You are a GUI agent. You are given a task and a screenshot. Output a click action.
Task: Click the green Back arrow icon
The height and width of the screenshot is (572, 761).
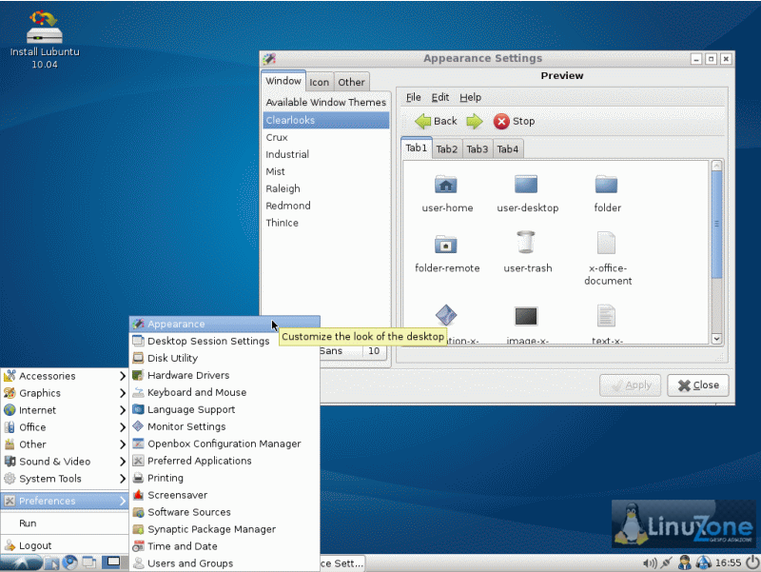pos(422,121)
